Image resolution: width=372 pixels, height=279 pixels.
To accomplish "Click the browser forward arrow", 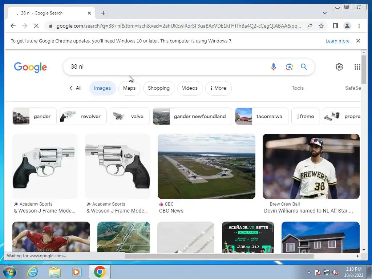I will (25, 26).
